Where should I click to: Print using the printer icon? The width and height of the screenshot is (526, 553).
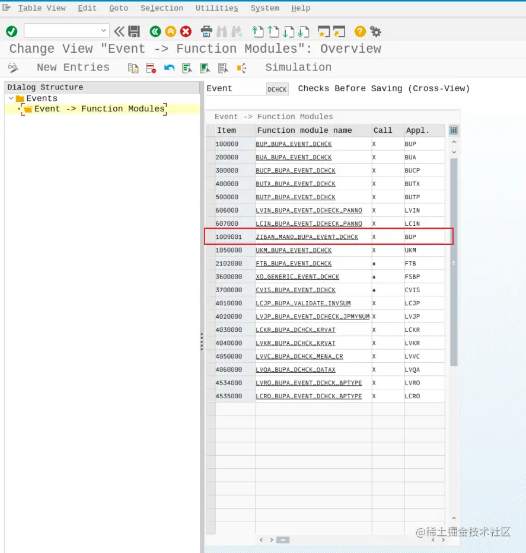206,31
